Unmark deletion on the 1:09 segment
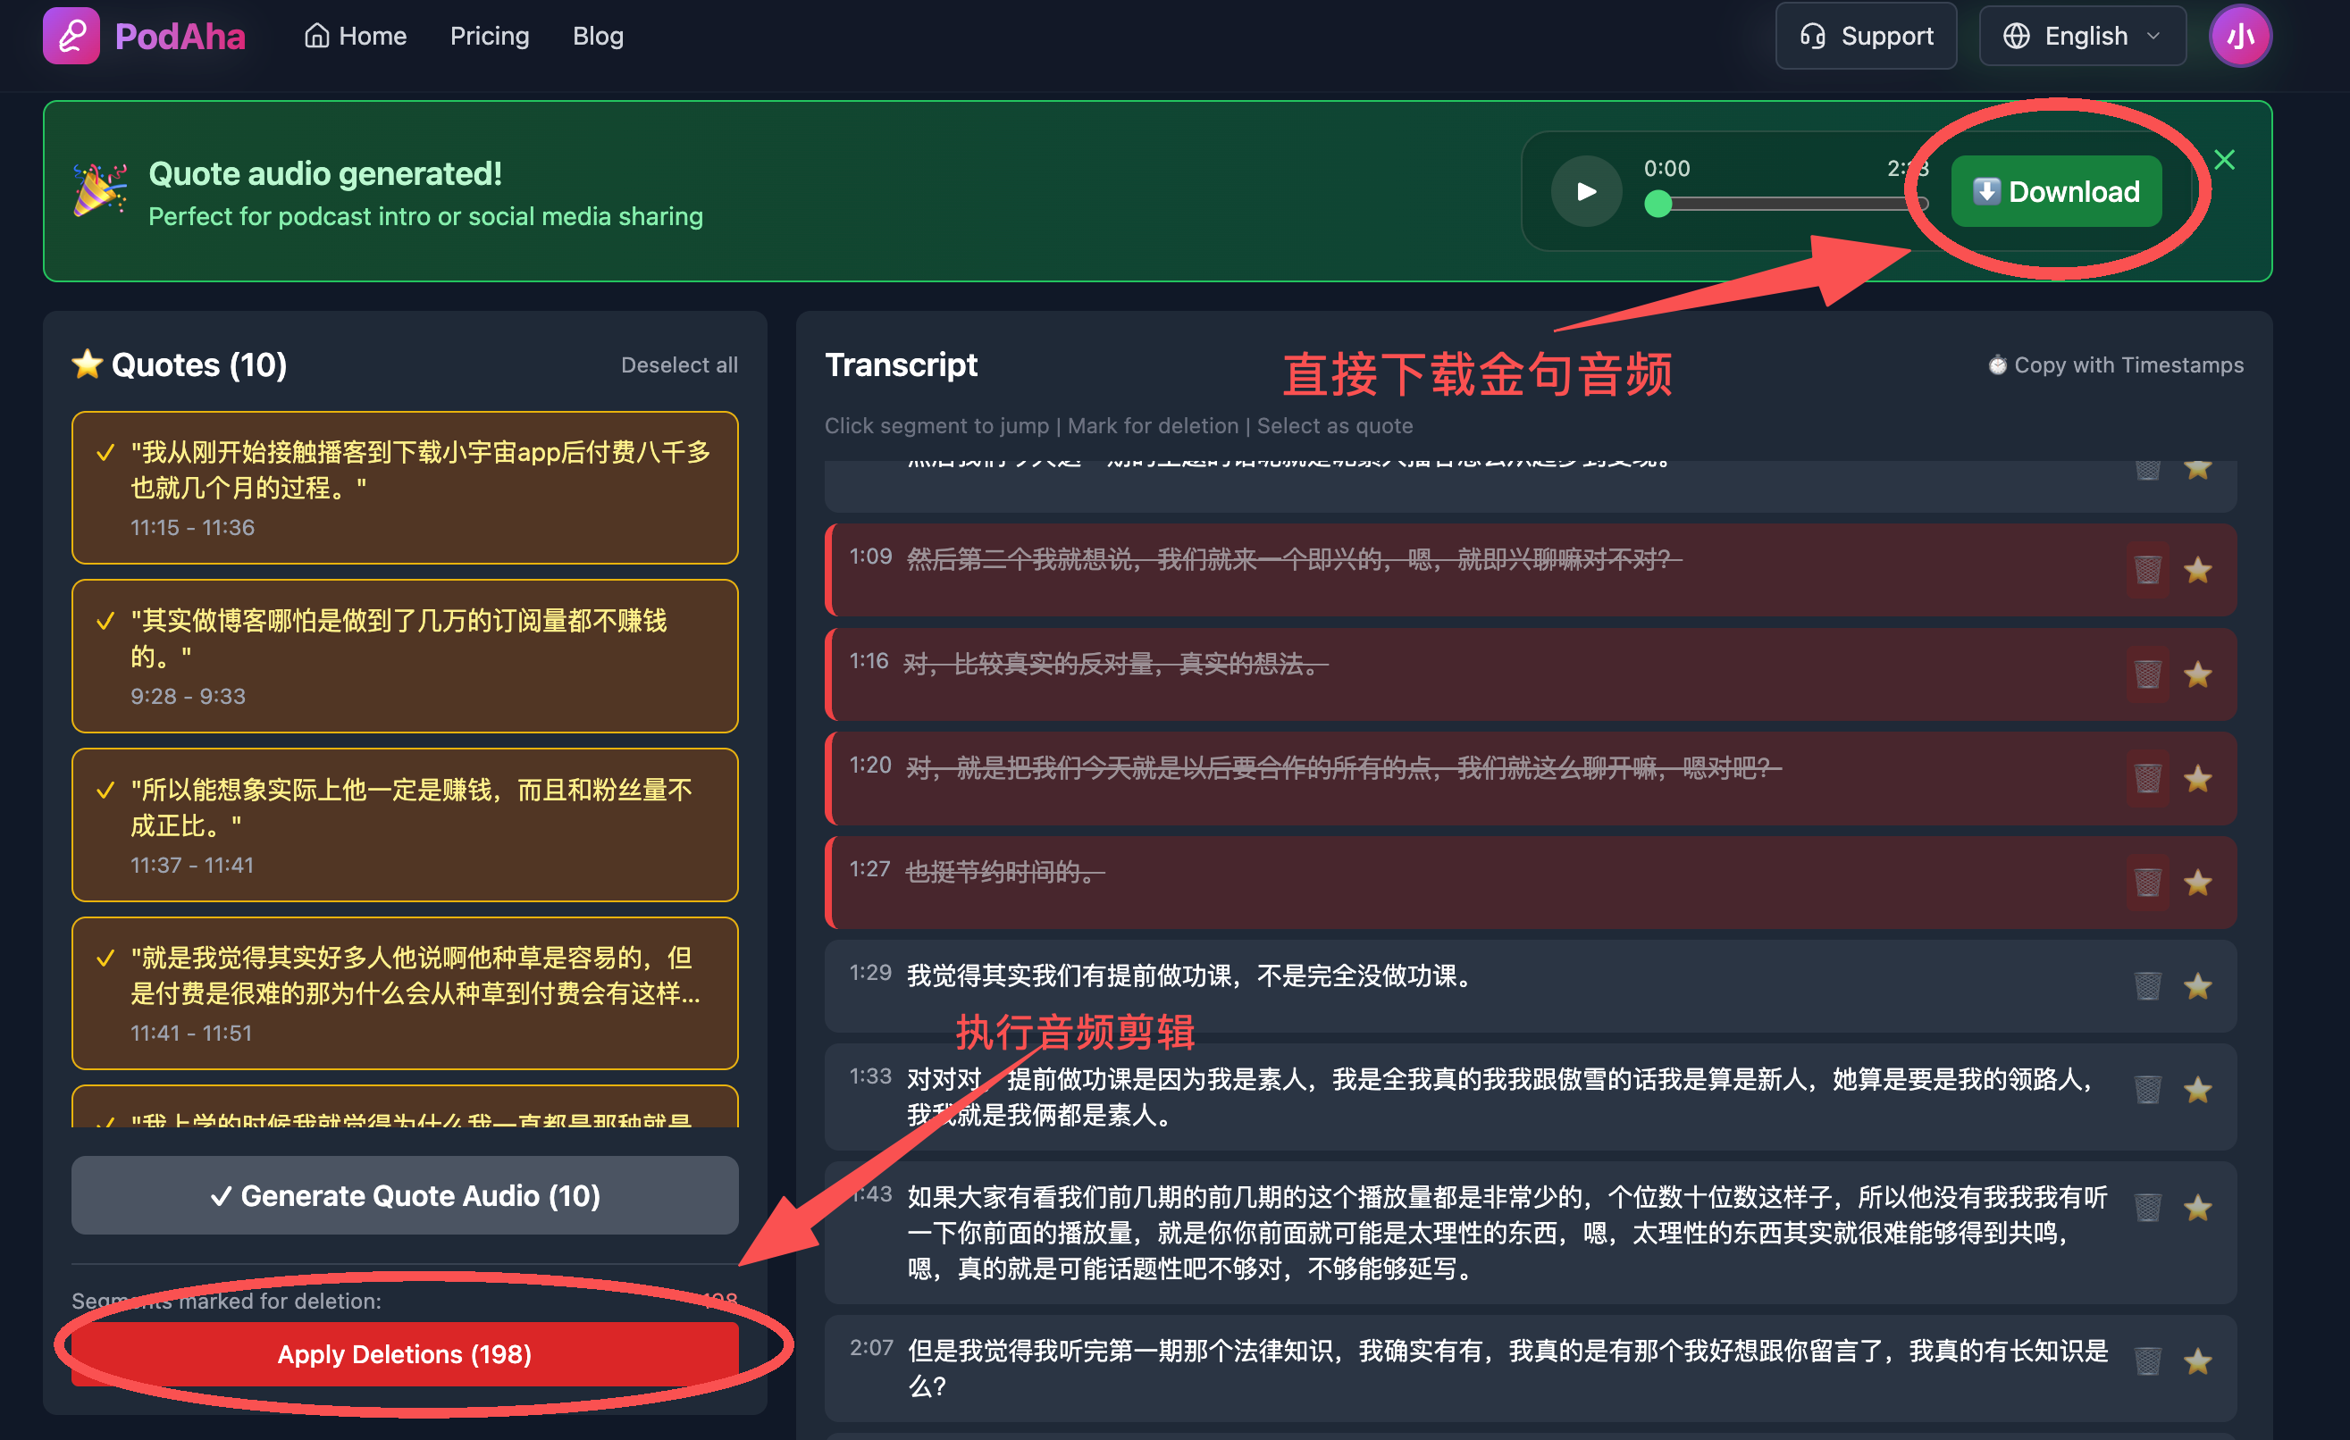This screenshot has height=1440, width=2350. coord(2147,570)
